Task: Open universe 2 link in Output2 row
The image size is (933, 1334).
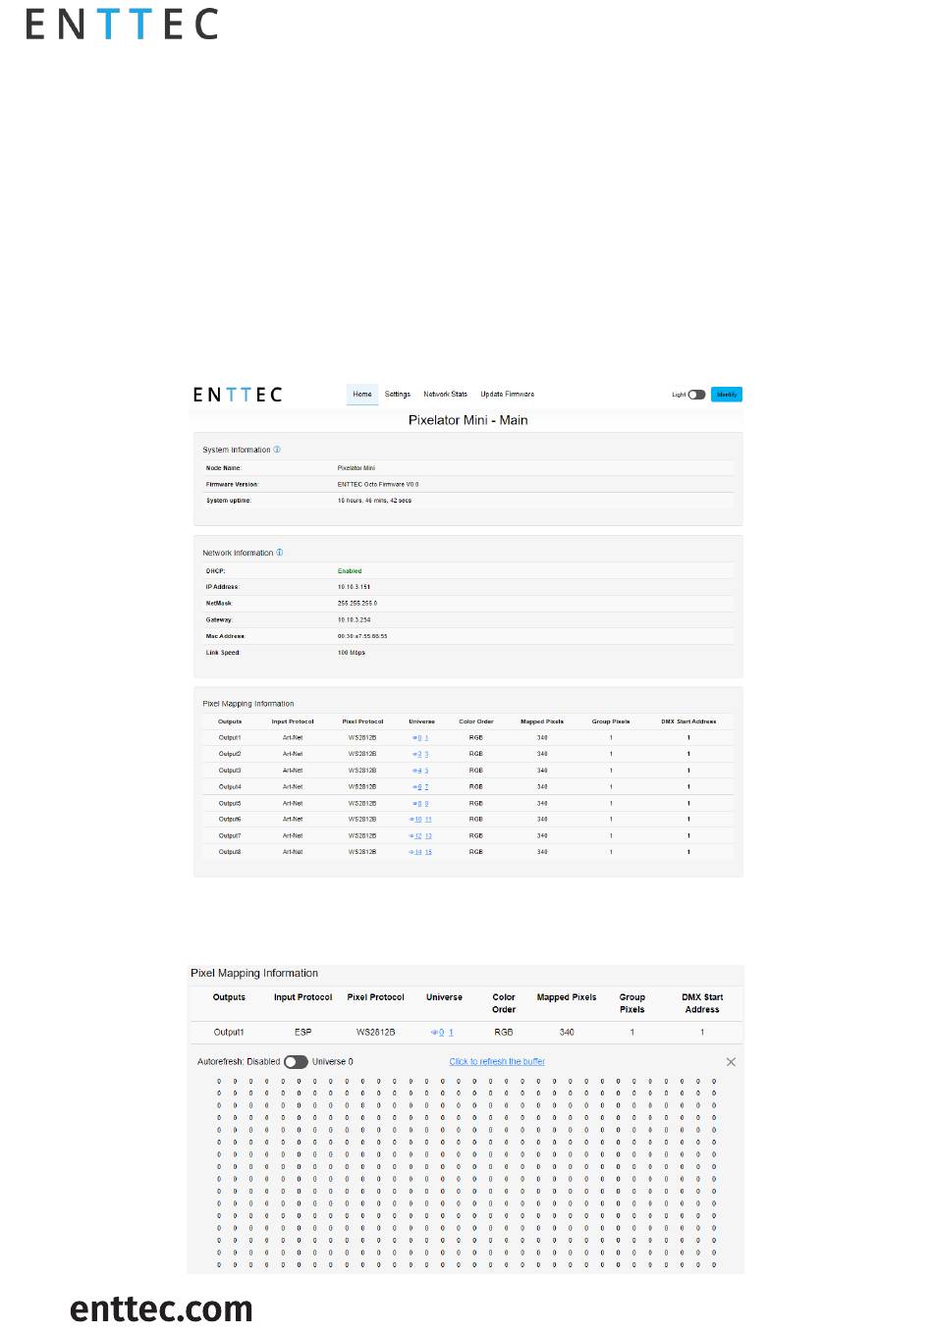Action: [x=419, y=754]
